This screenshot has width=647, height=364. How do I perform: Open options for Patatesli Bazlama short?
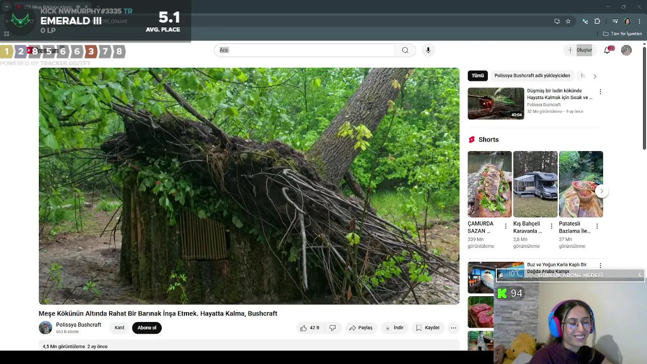tap(597, 226)
